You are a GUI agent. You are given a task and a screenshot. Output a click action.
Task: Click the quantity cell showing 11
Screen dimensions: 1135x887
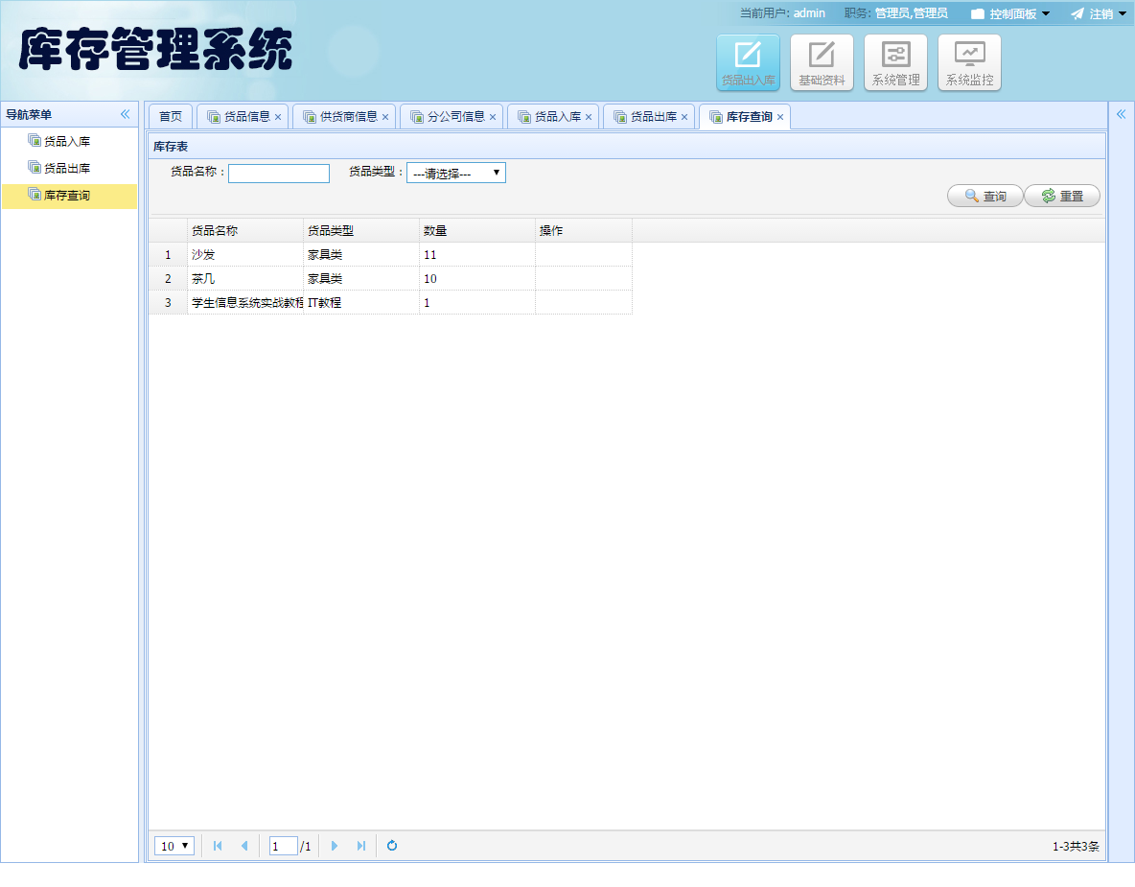(x=477, y=255)
